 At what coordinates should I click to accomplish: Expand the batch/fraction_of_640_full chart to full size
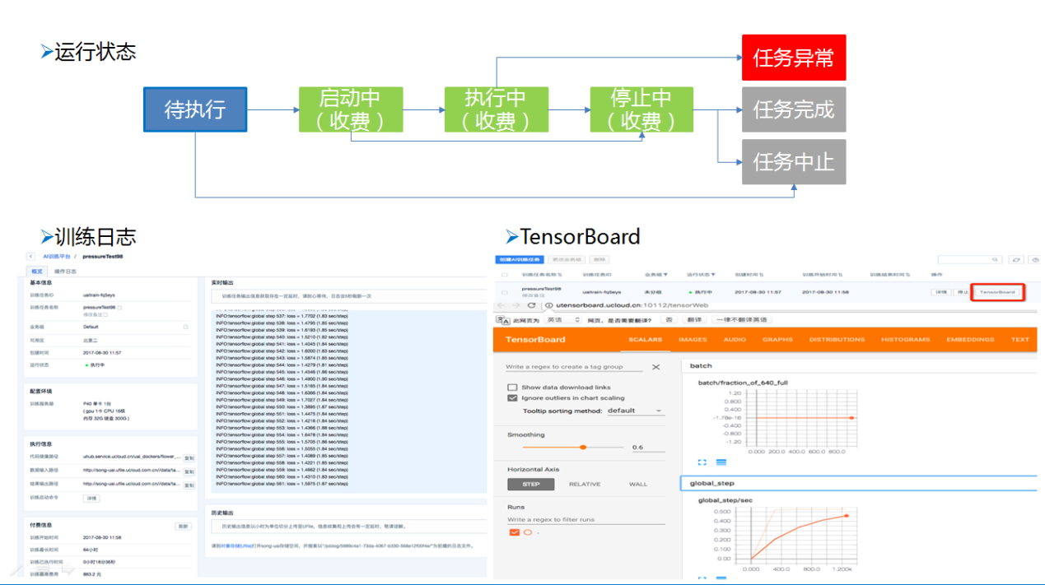click(702, 462)
